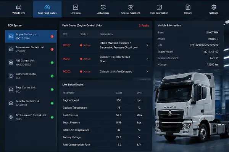The height and width of the screenshot is (152, 229).
Task: Click the Engine Speed parameter row
Action: [106, 100]
